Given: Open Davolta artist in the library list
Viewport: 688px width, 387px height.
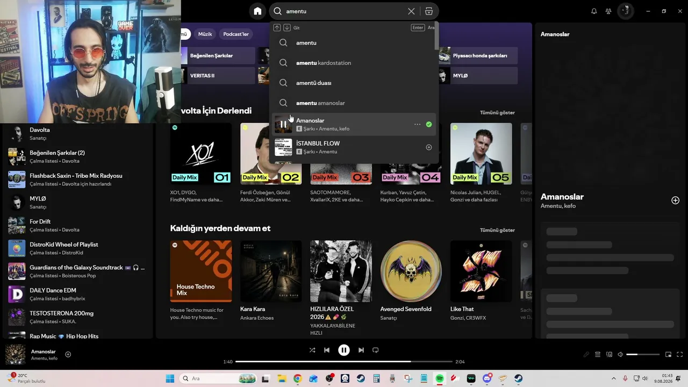Looking at the screenshot, I should click(x=77, y=134).
